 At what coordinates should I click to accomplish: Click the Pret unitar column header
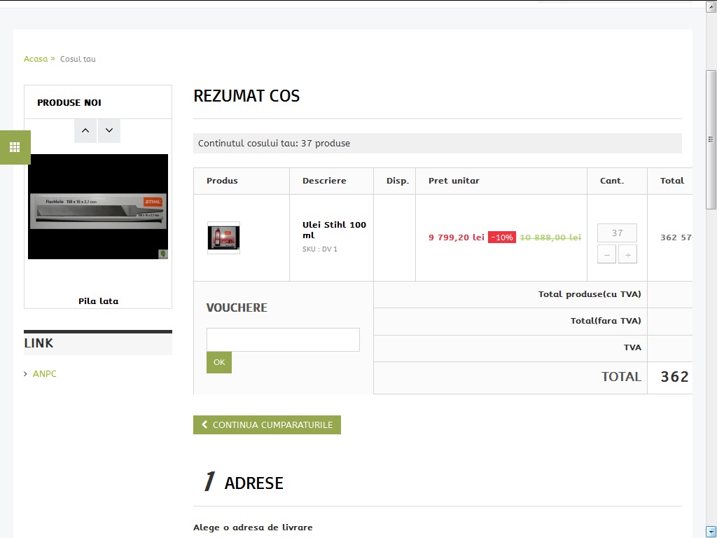point(454,181)
